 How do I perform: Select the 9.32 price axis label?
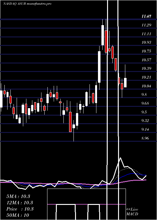(145, 121)
